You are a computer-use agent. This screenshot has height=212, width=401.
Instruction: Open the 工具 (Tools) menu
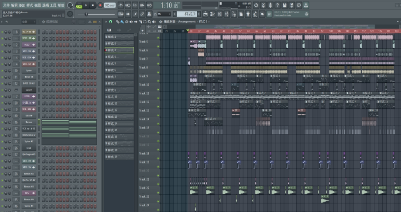(x=53, y=5)
